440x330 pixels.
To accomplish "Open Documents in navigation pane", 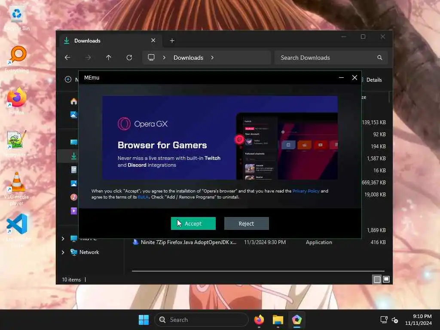I will [74, 169].
